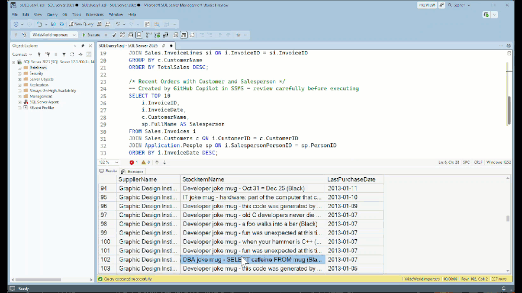Image resolution: width=522 pixels, height=293 pixels.
Task: Open the editor zoom level dropdown
Action: 117,162
